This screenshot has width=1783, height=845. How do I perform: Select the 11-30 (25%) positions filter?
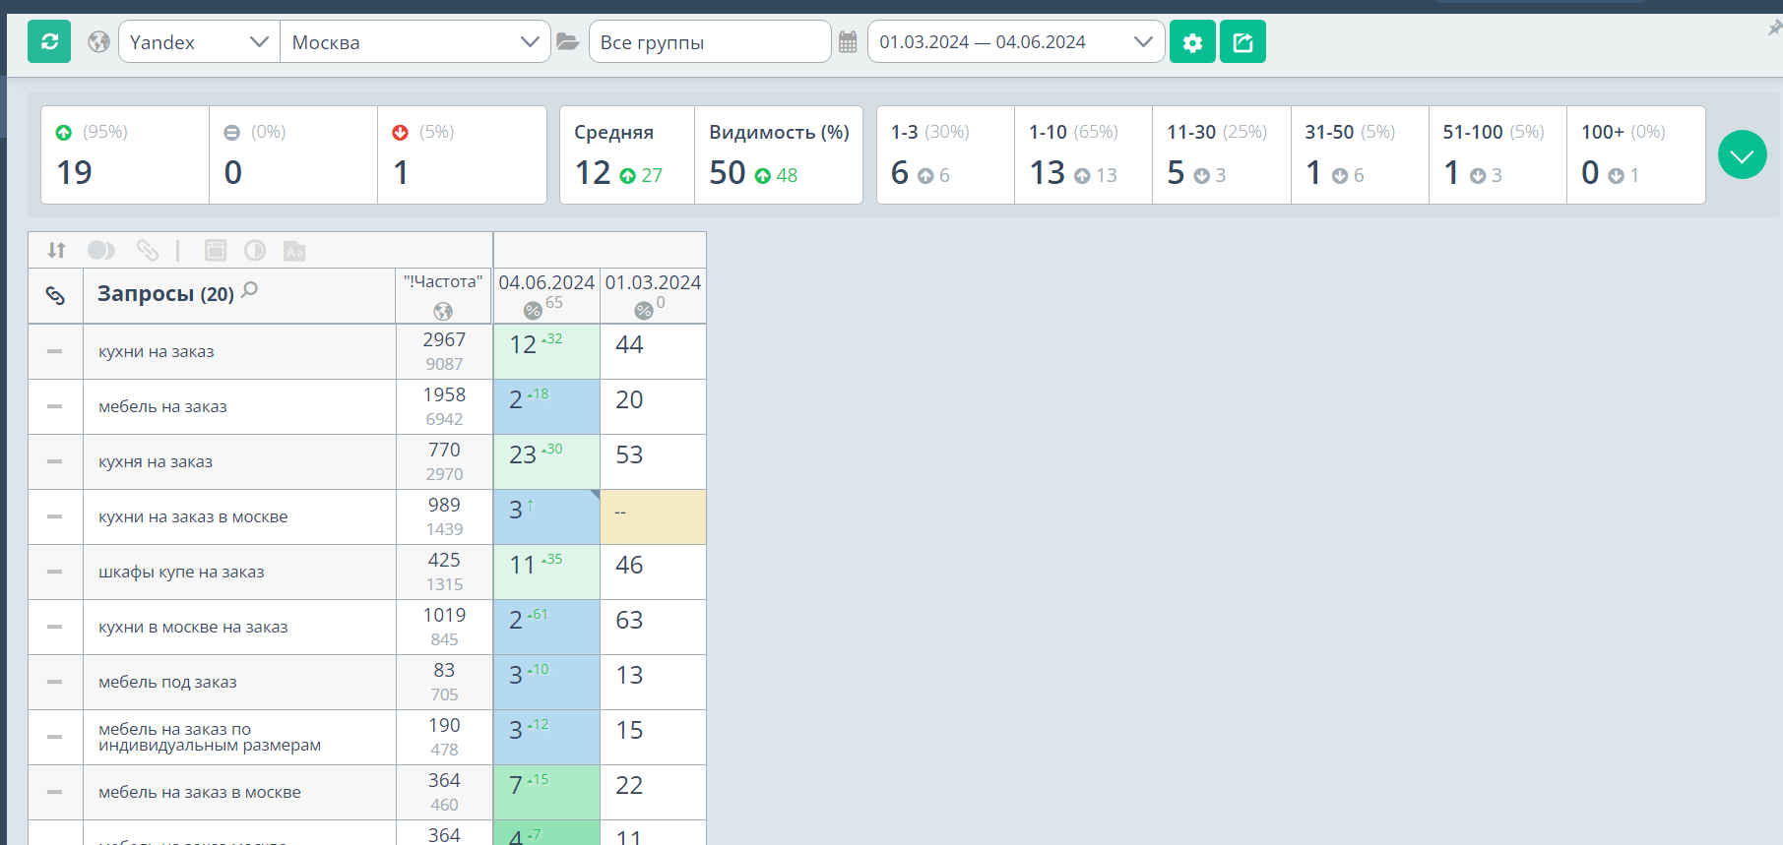1222,154
